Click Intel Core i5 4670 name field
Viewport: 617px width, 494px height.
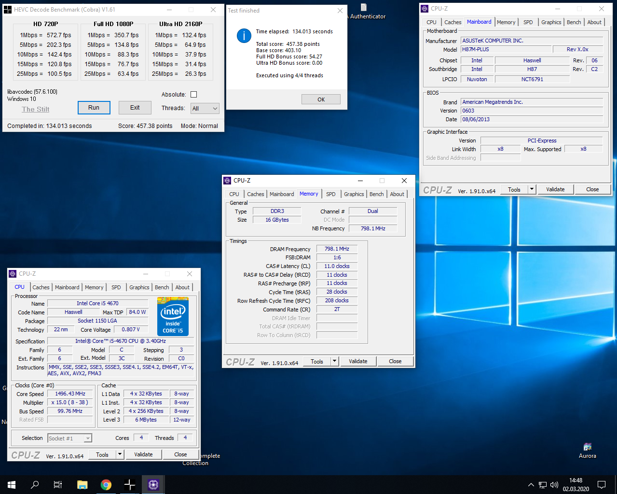97,303
